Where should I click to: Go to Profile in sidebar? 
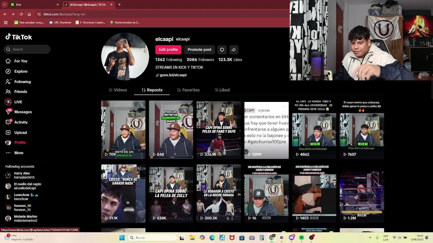(16, 142)
